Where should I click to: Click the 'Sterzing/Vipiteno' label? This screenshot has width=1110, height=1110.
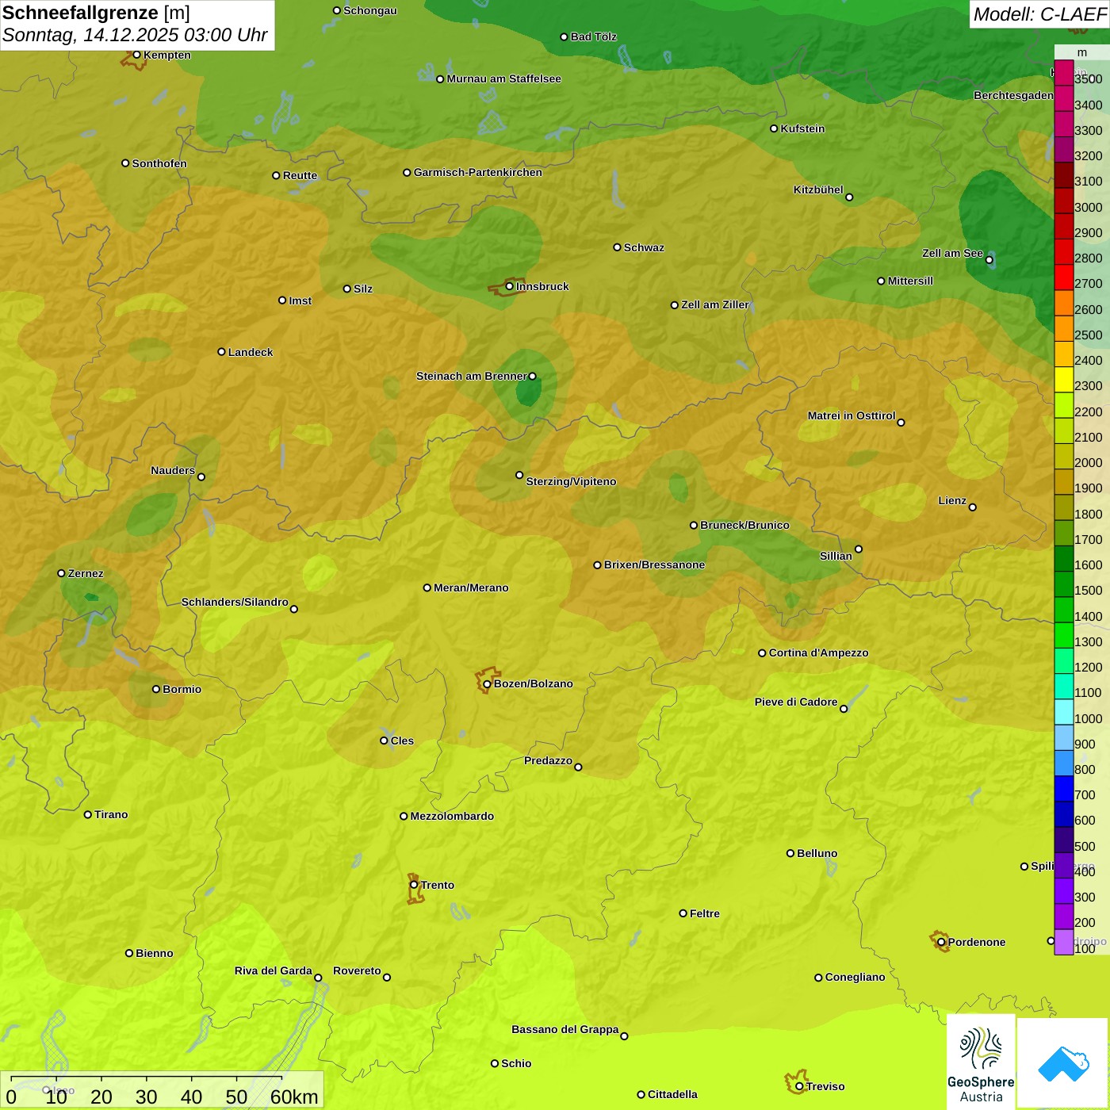click(571, 481)
